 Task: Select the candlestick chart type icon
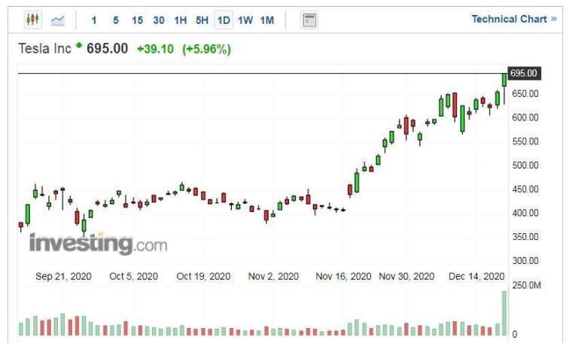pyautogui.click(x=32, y=20)
